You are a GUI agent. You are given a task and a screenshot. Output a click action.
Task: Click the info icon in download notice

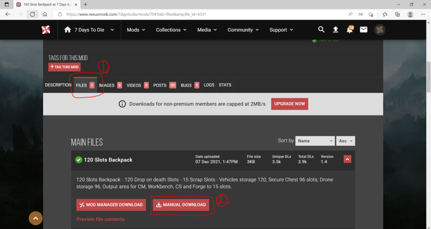click(122, 104)
